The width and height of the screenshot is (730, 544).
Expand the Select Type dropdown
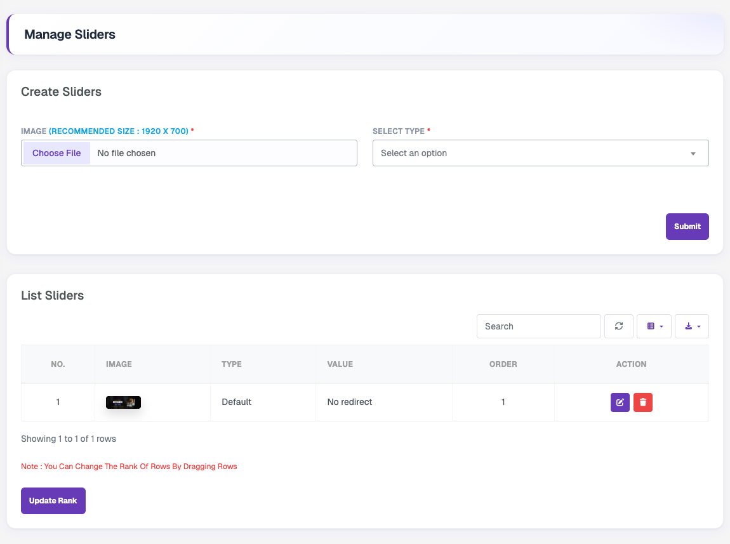coord(540,153)
